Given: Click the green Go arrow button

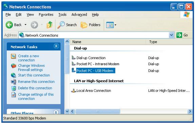Looking at the screenshot, I should point(179,35).
